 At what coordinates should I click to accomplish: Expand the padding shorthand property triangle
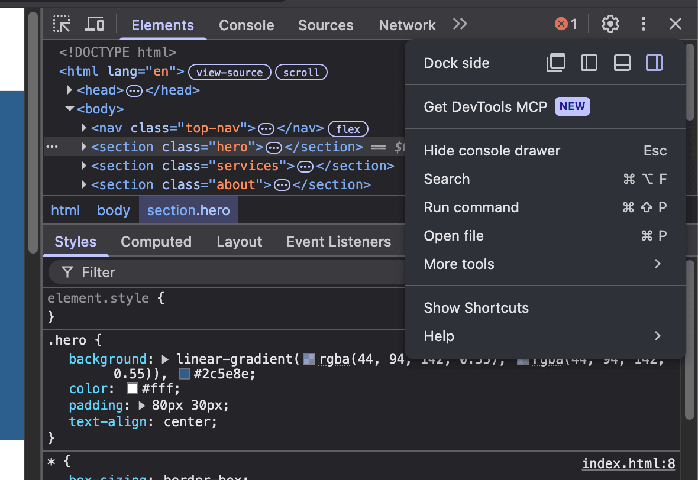(141, 406)
